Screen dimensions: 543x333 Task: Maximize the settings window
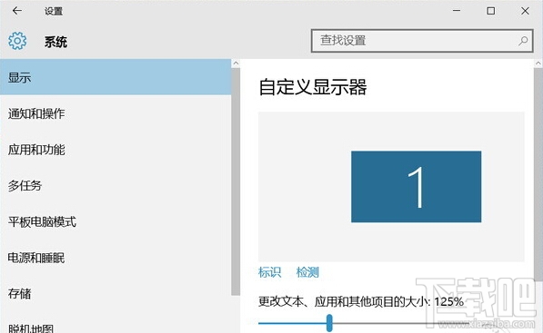491,11
